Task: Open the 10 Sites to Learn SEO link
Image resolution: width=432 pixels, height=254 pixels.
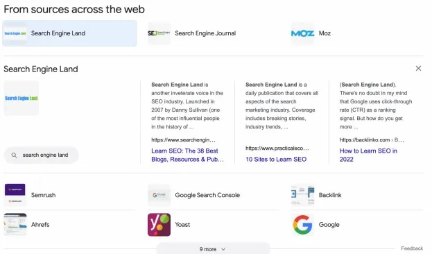Action: (x=276, y=160)
